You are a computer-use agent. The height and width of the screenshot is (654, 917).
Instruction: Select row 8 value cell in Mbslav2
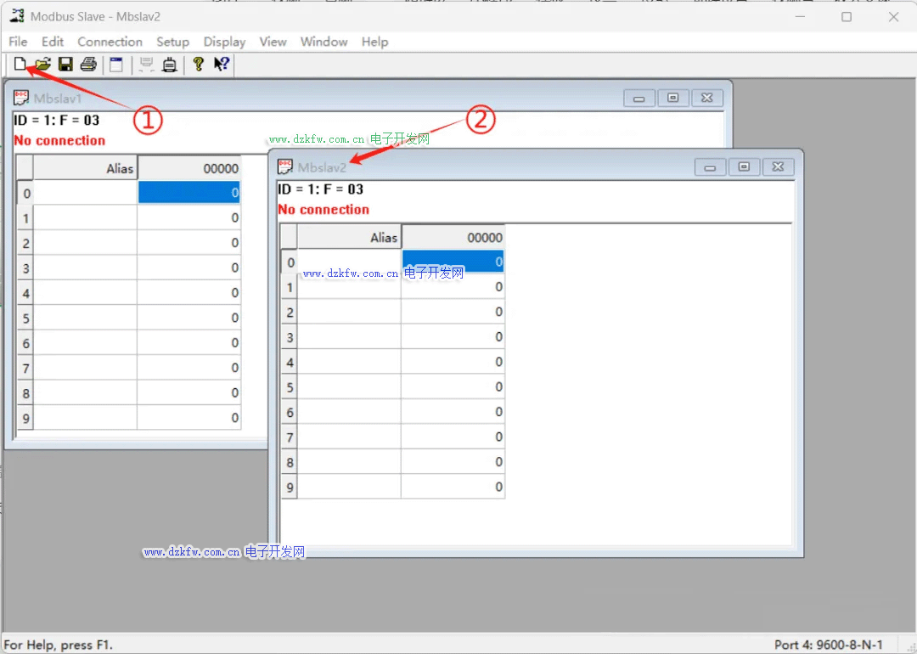pyautogui.click(x=453, y=462)
